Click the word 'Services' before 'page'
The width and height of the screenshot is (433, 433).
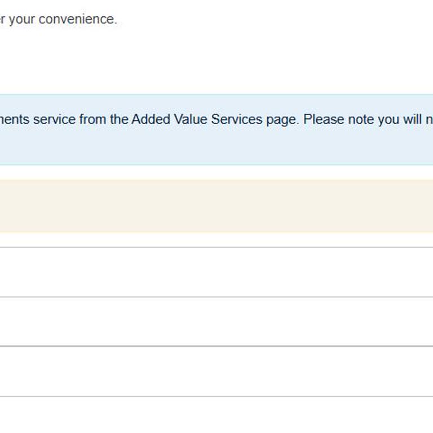pos(235,120)
